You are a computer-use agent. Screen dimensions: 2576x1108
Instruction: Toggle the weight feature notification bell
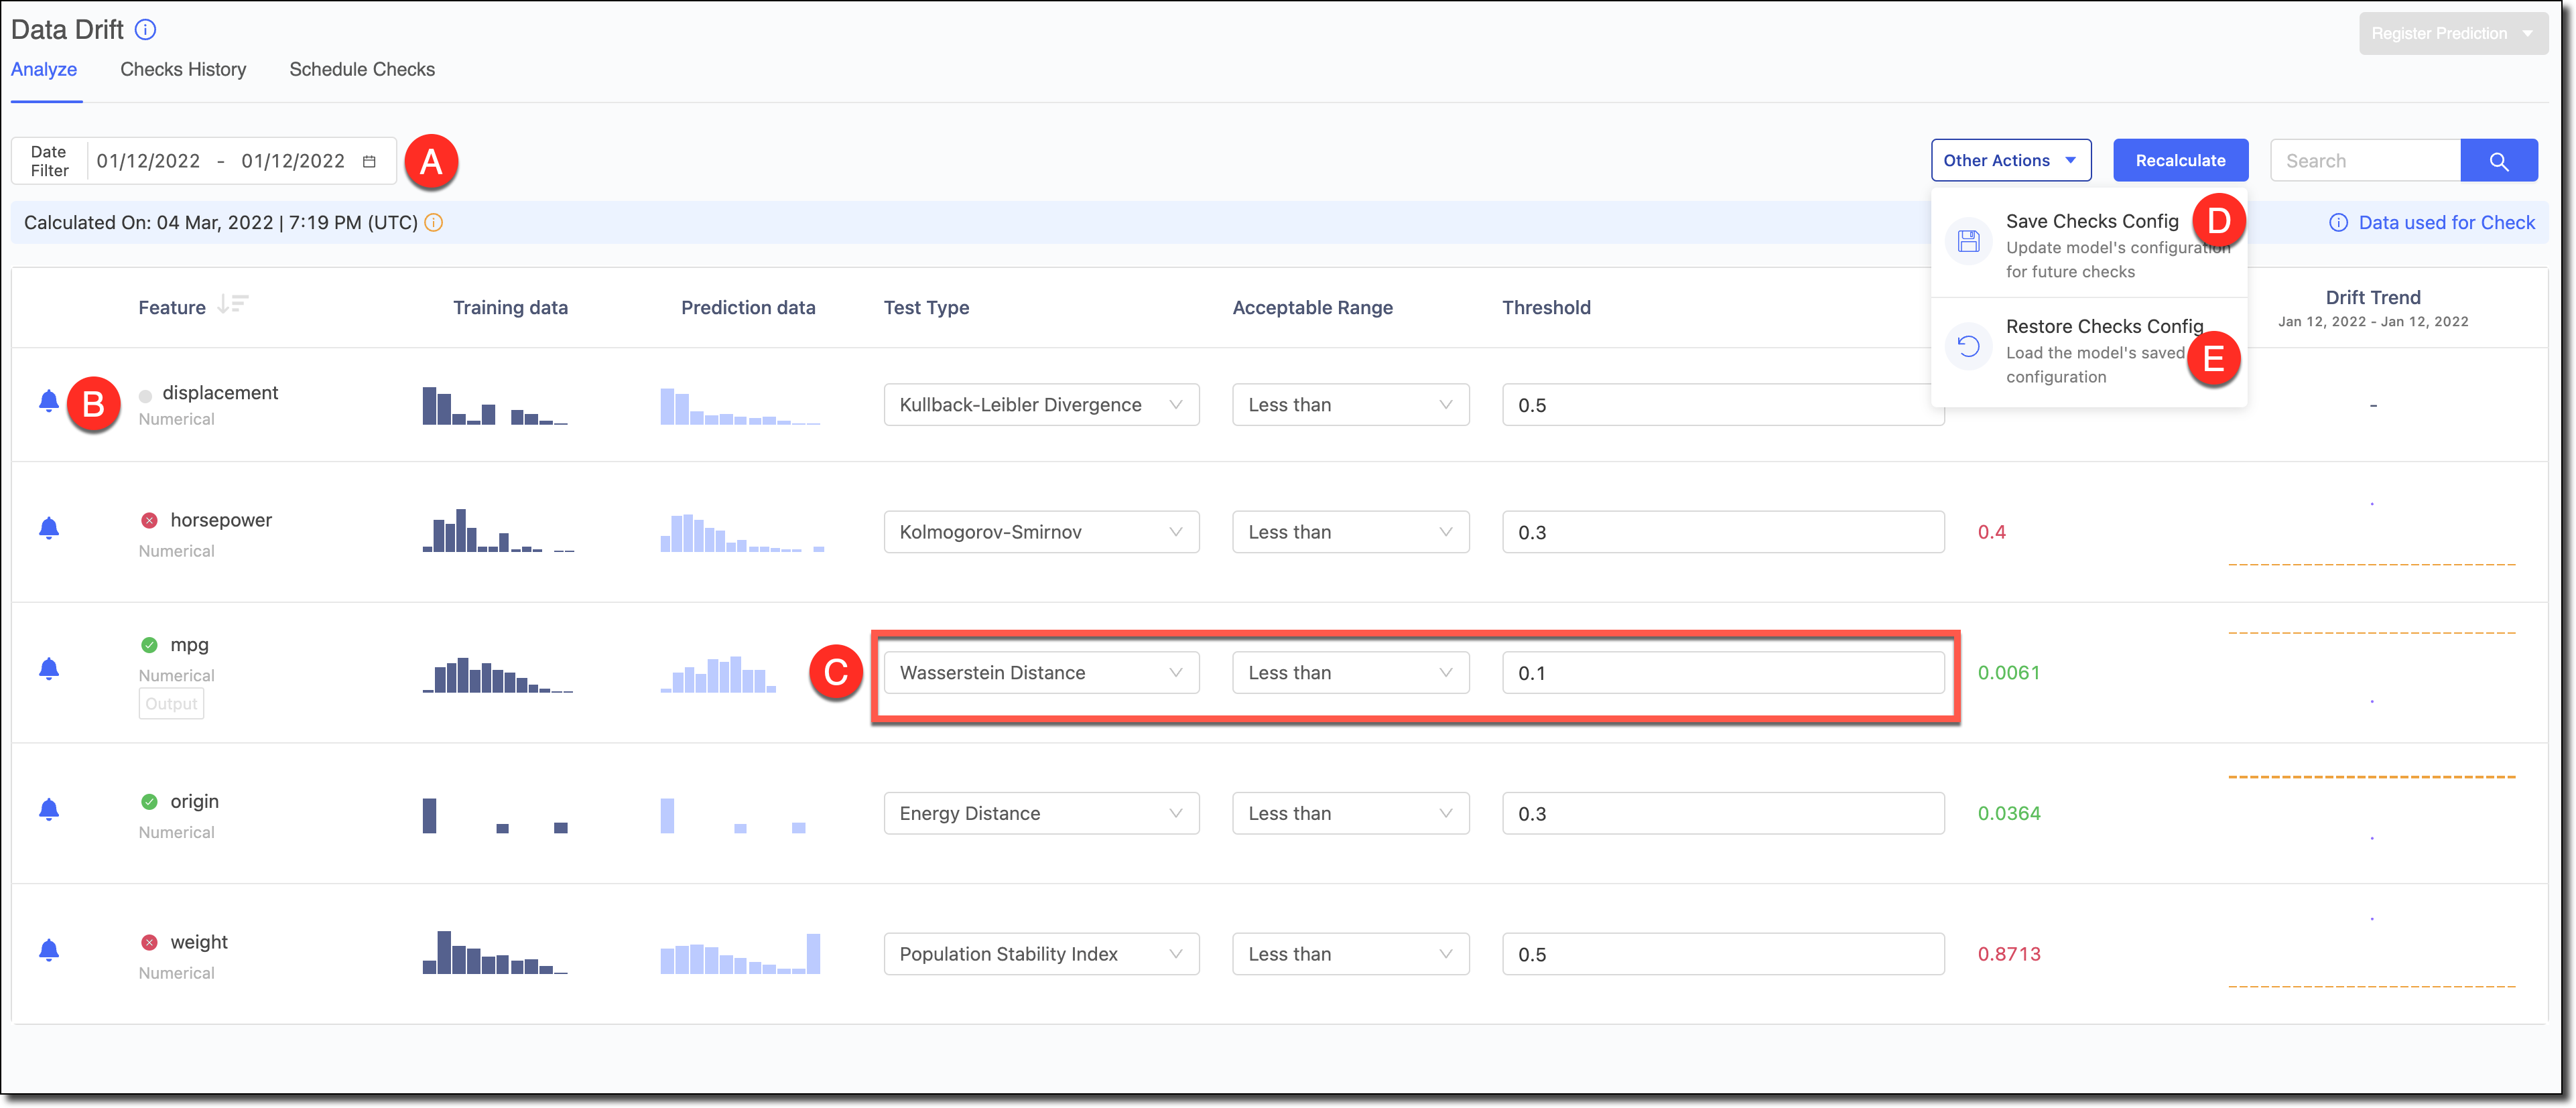pos(50,951)
